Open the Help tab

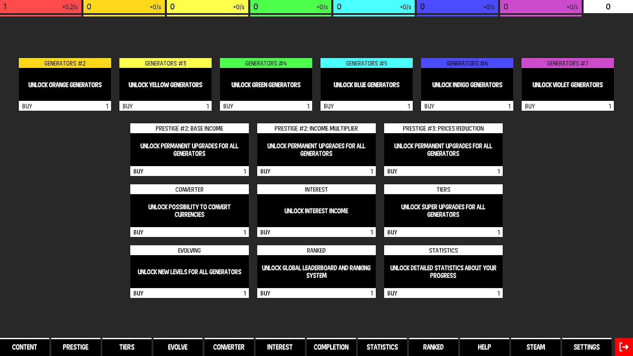[484, 347]
